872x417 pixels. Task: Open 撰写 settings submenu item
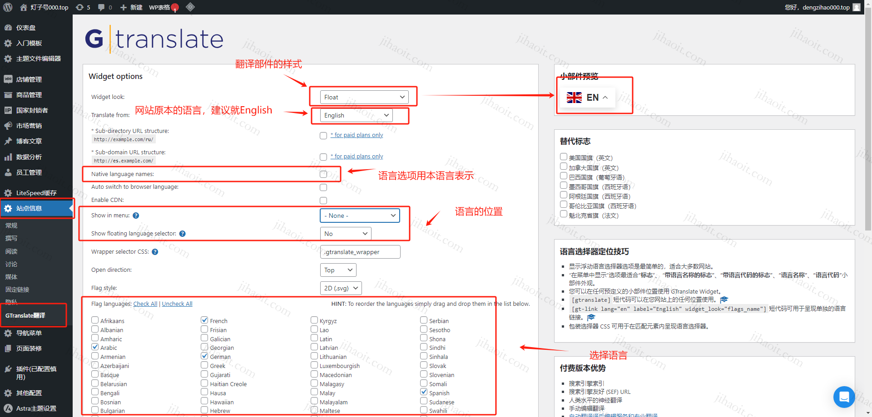[11, 238]
